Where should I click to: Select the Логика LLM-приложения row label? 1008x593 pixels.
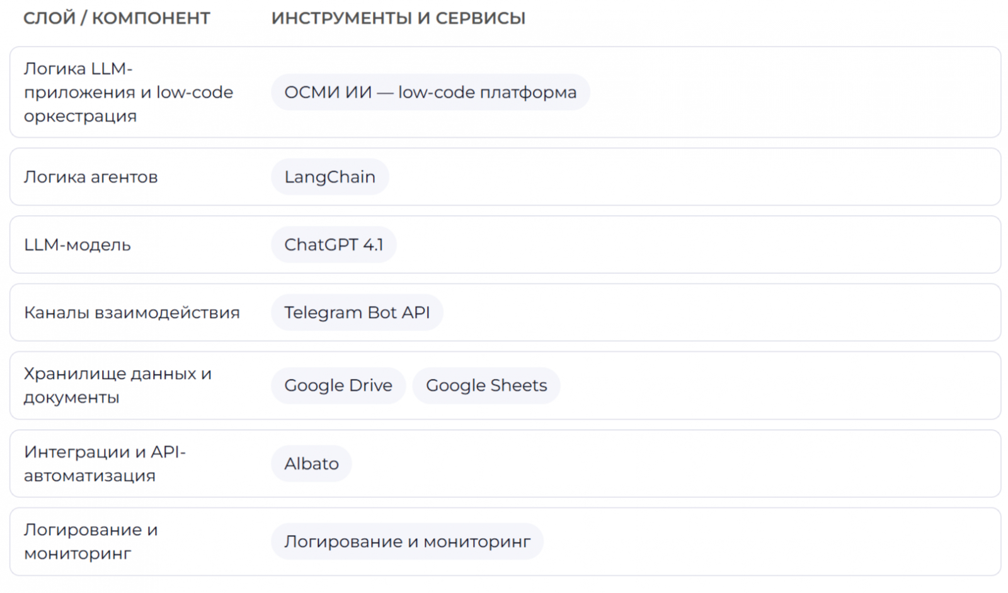(x=128, y=93)
